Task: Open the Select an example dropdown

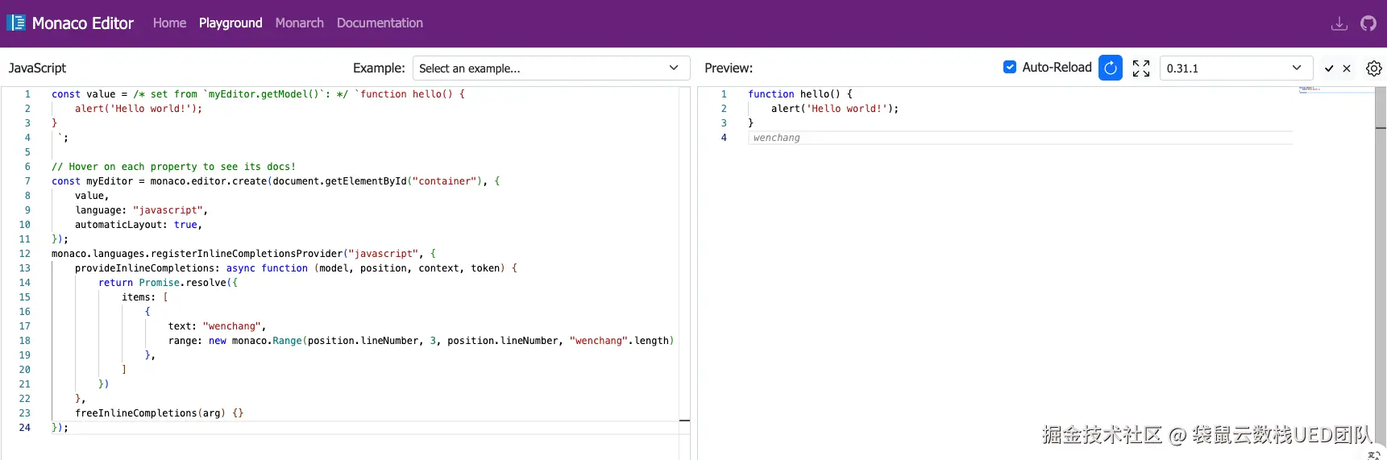Action: point(551,68)
